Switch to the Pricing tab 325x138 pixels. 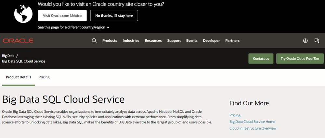[44, 77]
